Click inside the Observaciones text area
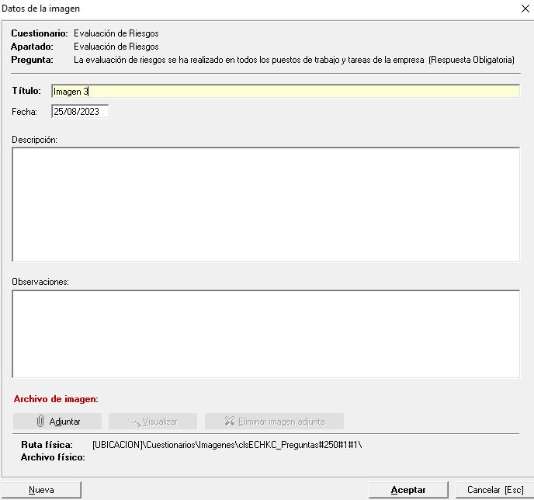The width and height of the screenshot is (534, 500). [265, 334]
